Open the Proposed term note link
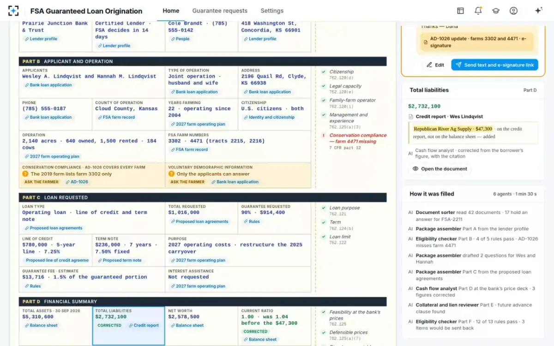The height and width of the screenshot is (346, 554). [119, 260]
